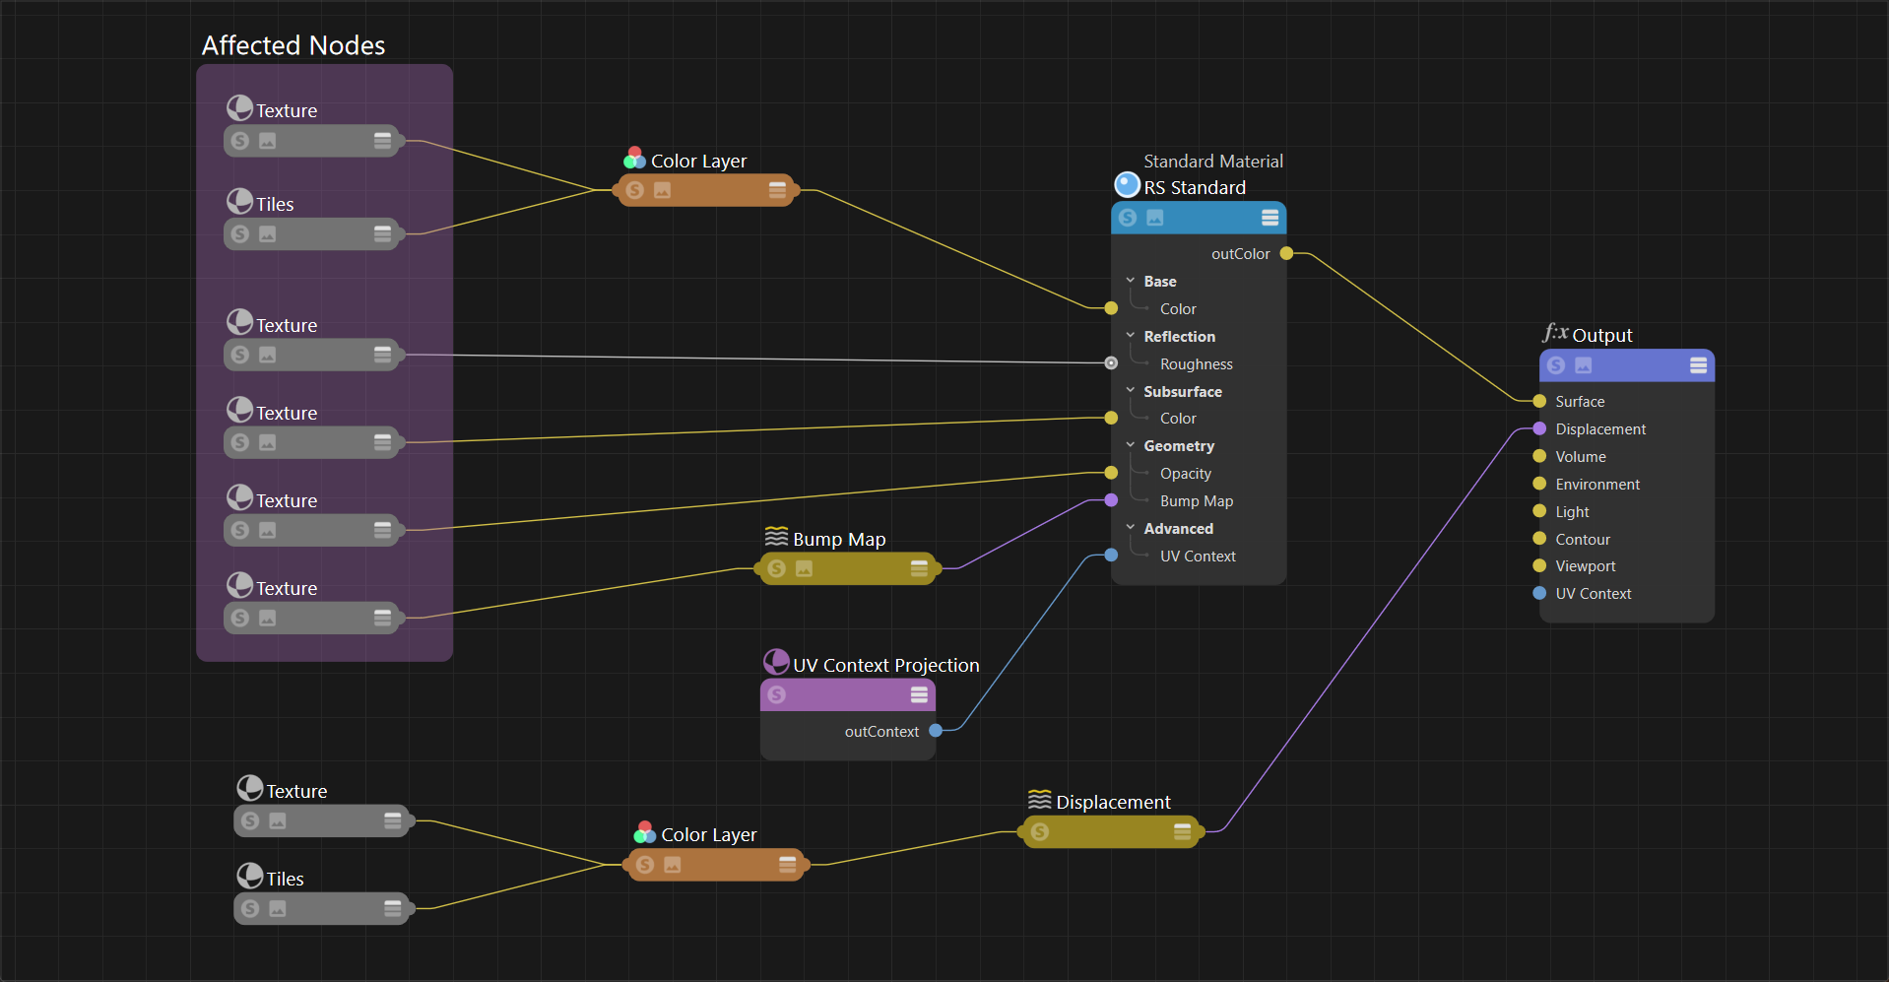Click the solo S icon on RS Standard node
This screenshot has width=1889, height=982.
(x=1128, y=218)
